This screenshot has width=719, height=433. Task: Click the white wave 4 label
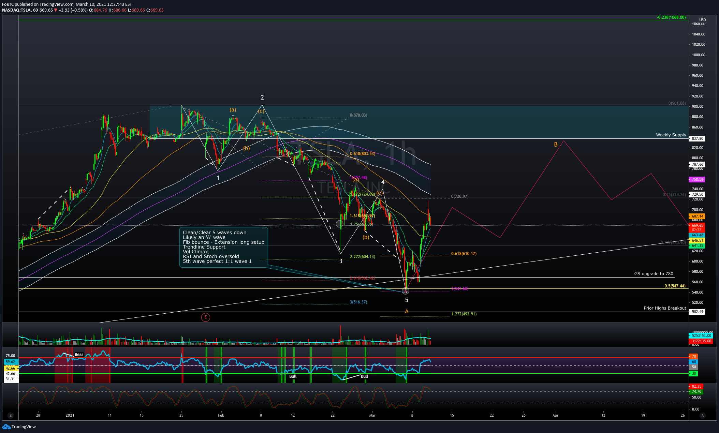coord(383,182)
